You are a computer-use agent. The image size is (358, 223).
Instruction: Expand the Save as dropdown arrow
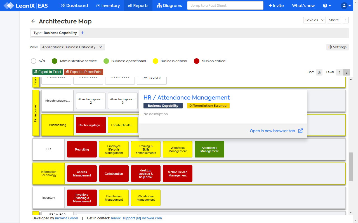[x=323, y=20]
